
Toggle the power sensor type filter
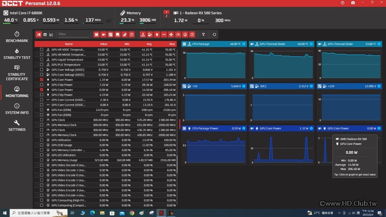[x=157, y=35]
